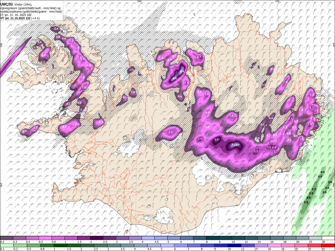The image size is (335, 251).
Task: Click the white swatch labeled 30 in upper legend
Action: [328, 238]
